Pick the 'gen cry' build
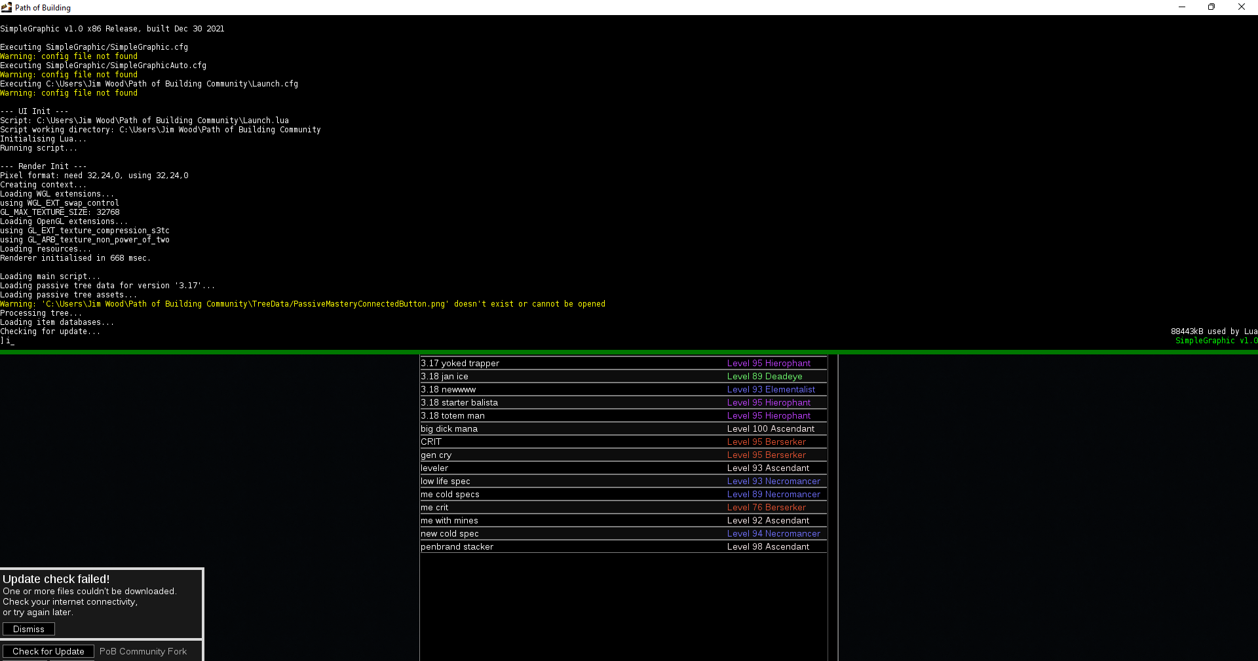This screenshot has width=1258, height=661. pos(623,455)
